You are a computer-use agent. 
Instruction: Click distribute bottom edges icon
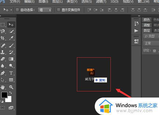coord(145,10)
